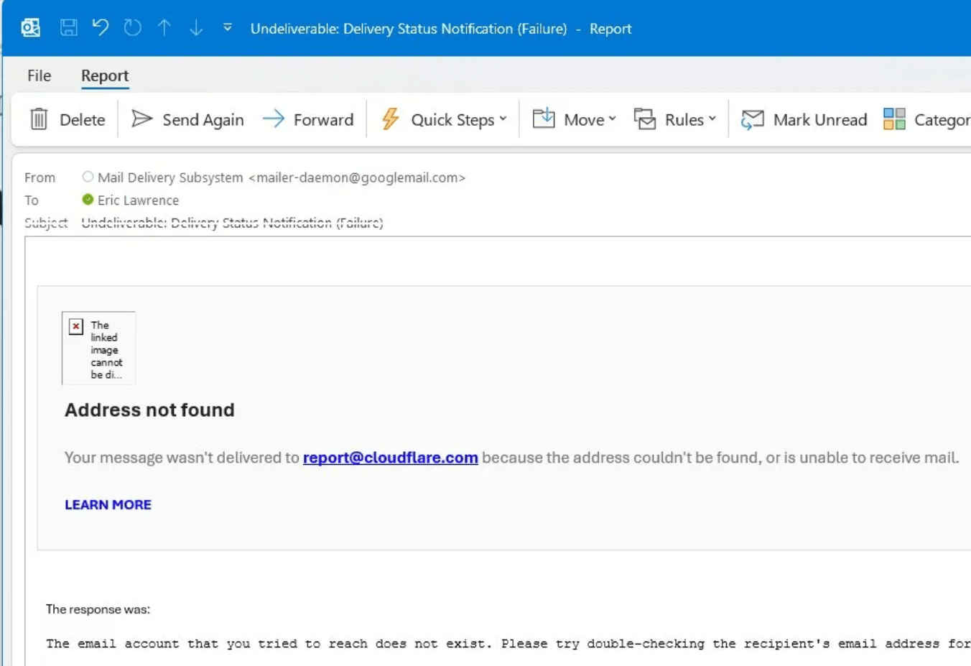Click the Mail Delivery Subsystem presence indicator
The image size is (971, 666).
pos(88,177)
